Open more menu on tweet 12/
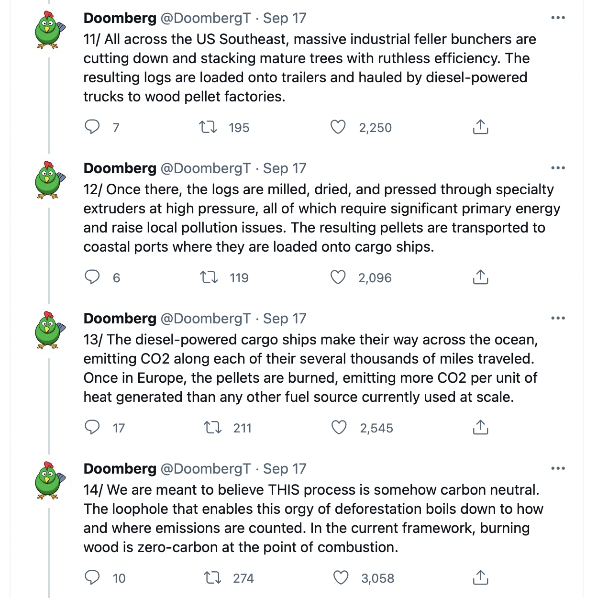This screenshot has height=598, width=597. tap(558, 168)
